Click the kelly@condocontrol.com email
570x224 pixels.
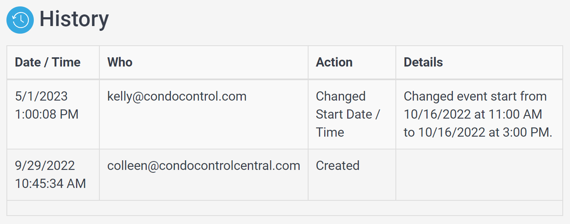(x=177, y=97)
